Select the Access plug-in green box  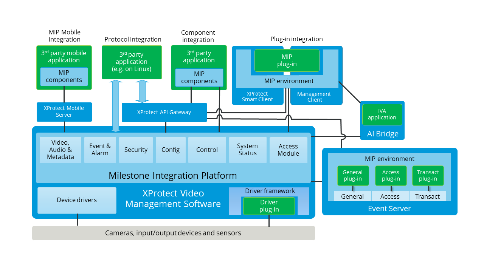click(x=391, y=176)
